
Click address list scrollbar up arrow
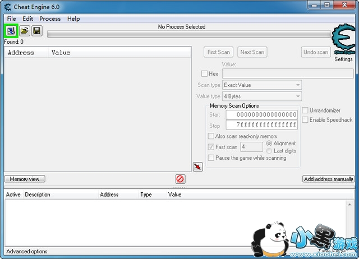coord(349,204)
